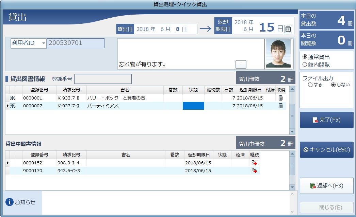Select the 館内閲覧 radio button
This screenshot has height=217, width=356.
[305, 65]
